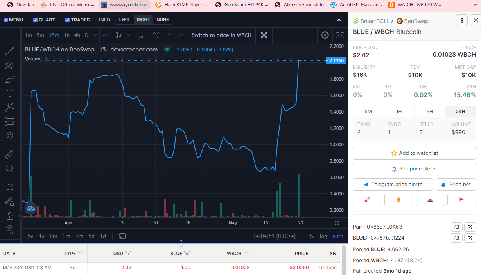This screenshot has width=481, height=275.
Task: Uncheck the CHART checkbox
Action: [36, 20]
